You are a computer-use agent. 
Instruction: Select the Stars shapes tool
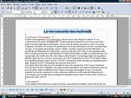pyautogui.click(x=51, y=90)
